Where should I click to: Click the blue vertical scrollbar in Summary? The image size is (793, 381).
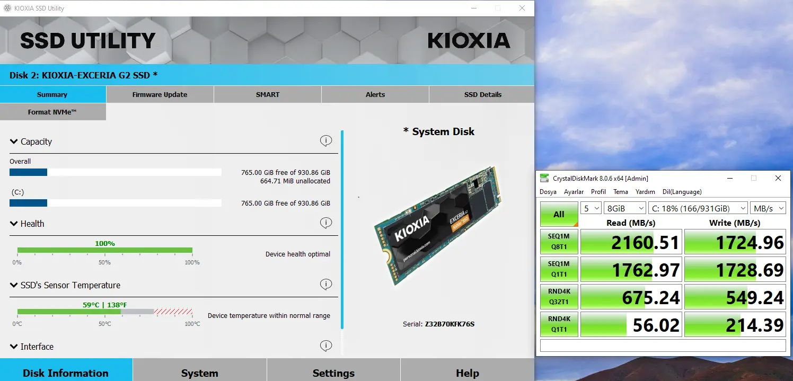(342, 229)
